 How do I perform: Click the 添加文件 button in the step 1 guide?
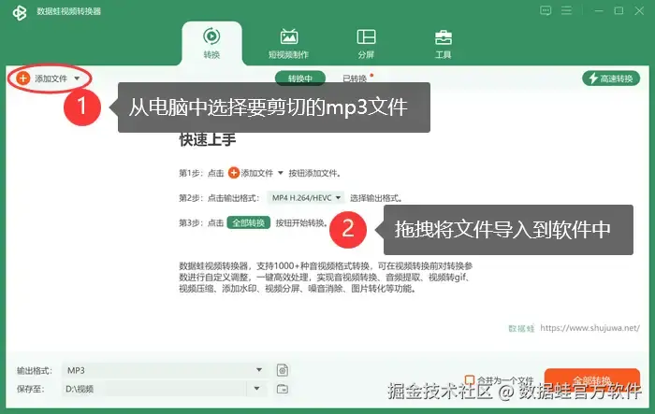pyautogui.click(x=255, y=173)
